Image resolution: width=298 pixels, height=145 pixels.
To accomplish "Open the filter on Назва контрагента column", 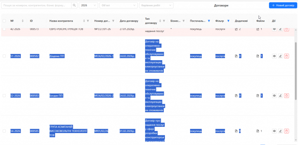I will coord(88,21).
